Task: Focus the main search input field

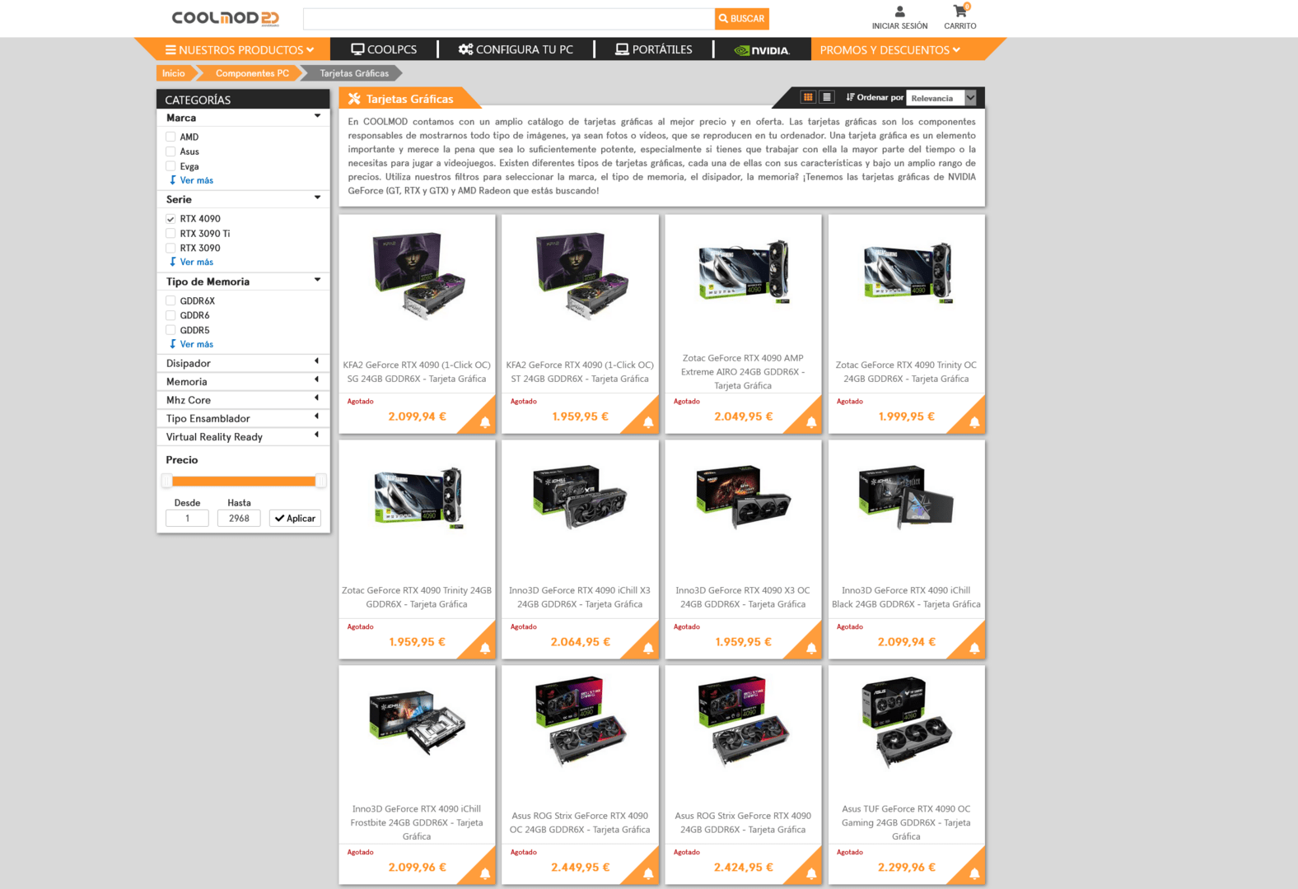Action: (x=509, y=18)
